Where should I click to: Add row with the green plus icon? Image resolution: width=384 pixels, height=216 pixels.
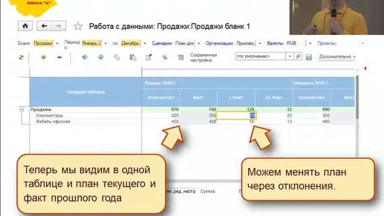[x=44, y=57]
